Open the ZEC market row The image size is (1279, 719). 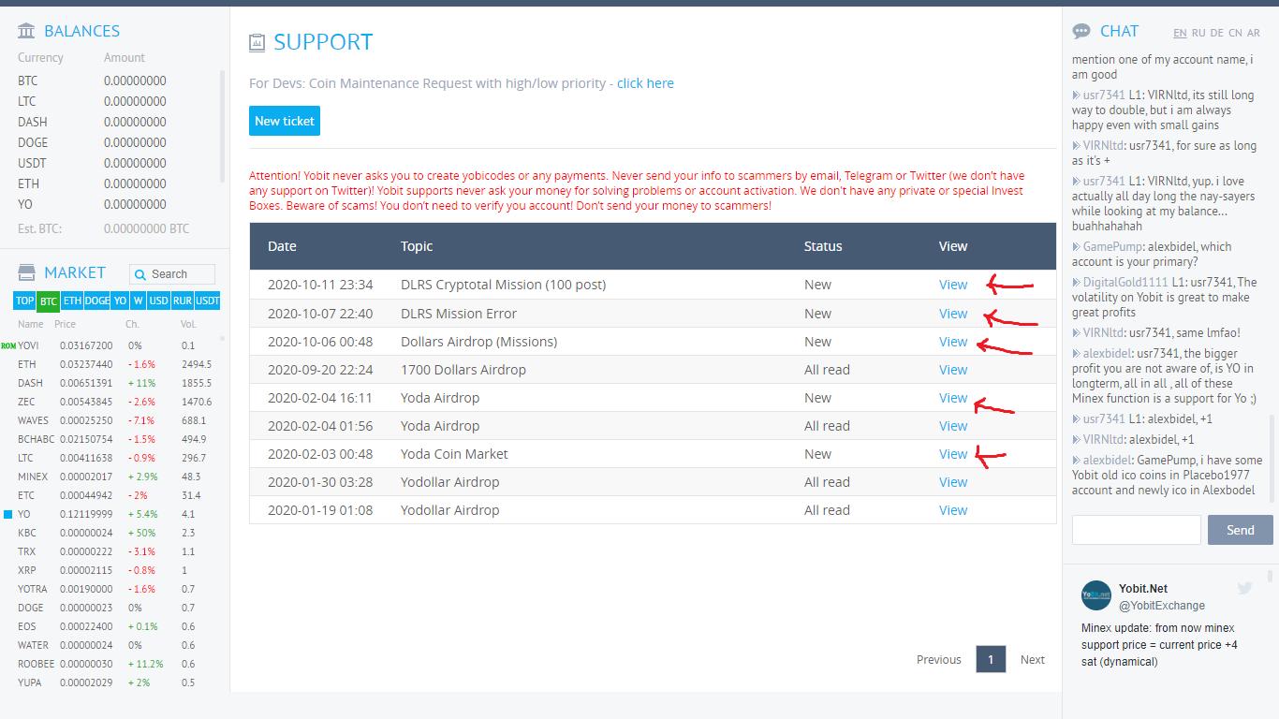[112, 402]
